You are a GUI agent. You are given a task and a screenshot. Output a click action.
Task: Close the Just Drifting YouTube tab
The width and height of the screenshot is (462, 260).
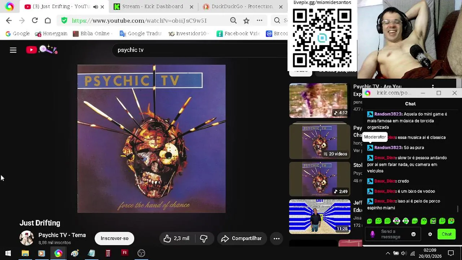102,6
